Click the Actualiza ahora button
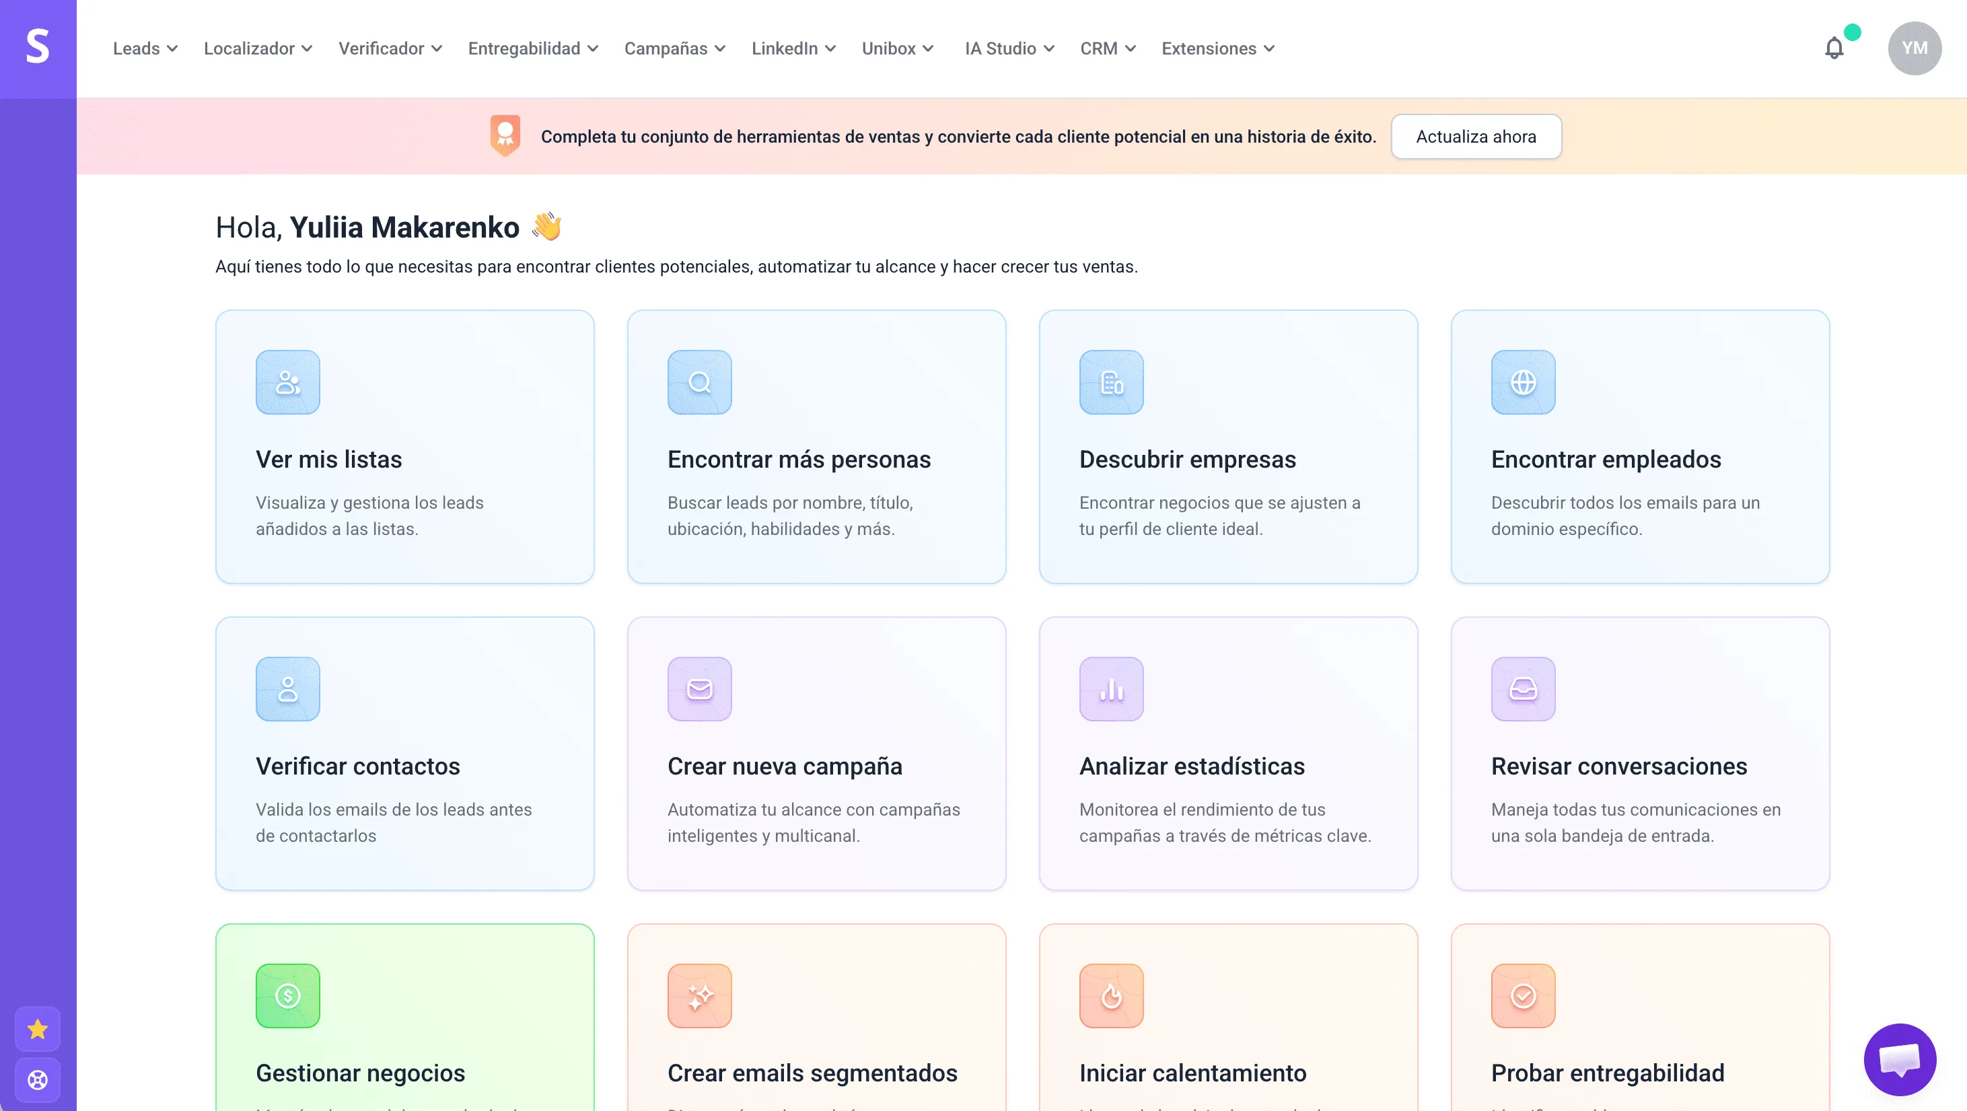Screen dimensions: 1967x1111 click(1476, 137)
